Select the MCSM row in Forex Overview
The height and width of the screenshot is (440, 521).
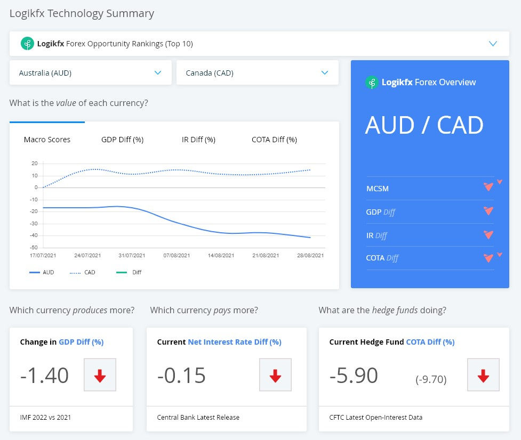(430, 189)
